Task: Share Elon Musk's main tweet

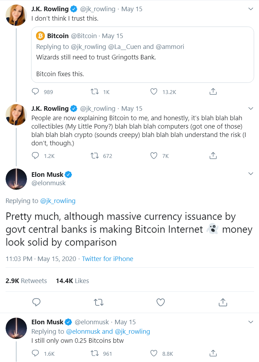Action: [223, 302]
